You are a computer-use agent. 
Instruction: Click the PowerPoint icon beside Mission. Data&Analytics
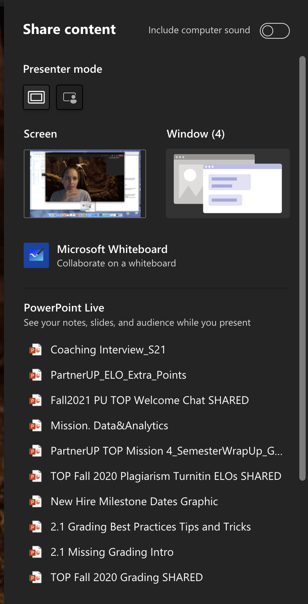pyautogui.click(x=36, y=425)
